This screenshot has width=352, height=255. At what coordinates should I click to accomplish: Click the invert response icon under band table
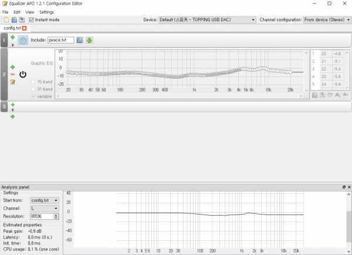(330, 95)
